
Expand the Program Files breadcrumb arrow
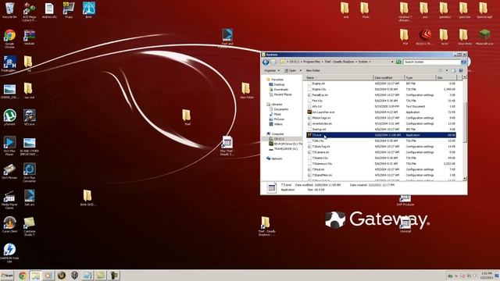(323, 62)
